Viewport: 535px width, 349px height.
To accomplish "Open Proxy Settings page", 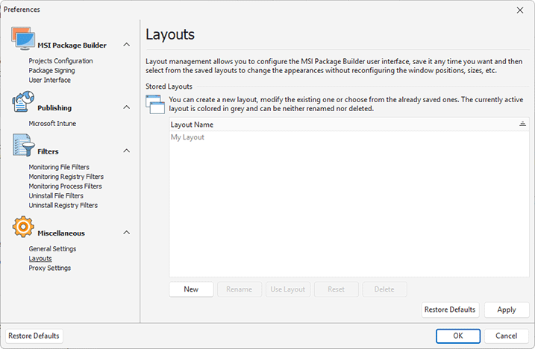I will [50, 268].
